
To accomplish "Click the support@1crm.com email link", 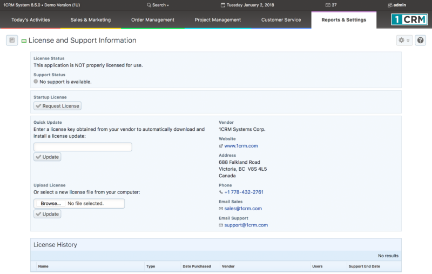I will pos(246,225).
